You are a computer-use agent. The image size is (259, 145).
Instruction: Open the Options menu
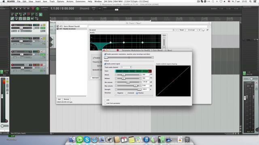(x=60, y=2)
